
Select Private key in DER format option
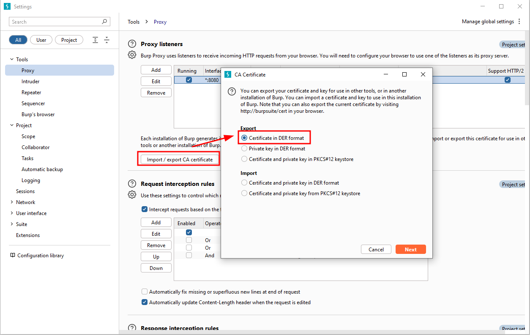(x=244, y=149)
